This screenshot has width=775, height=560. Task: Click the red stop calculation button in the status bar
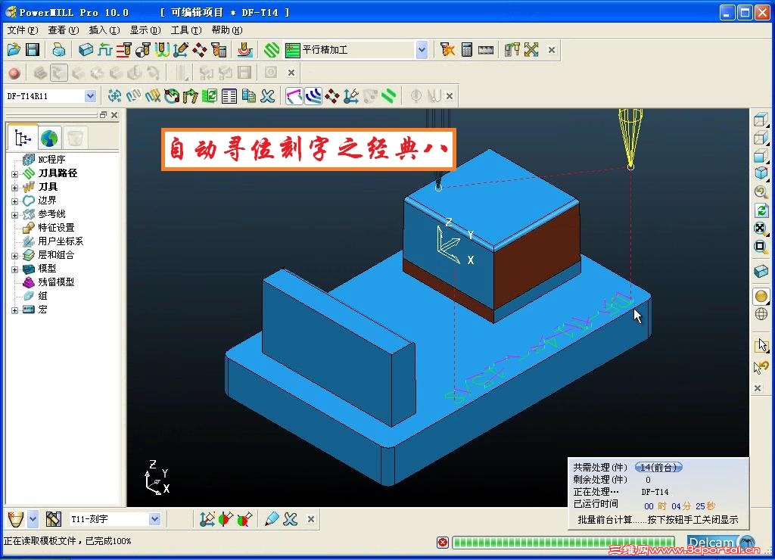(443, 543)
